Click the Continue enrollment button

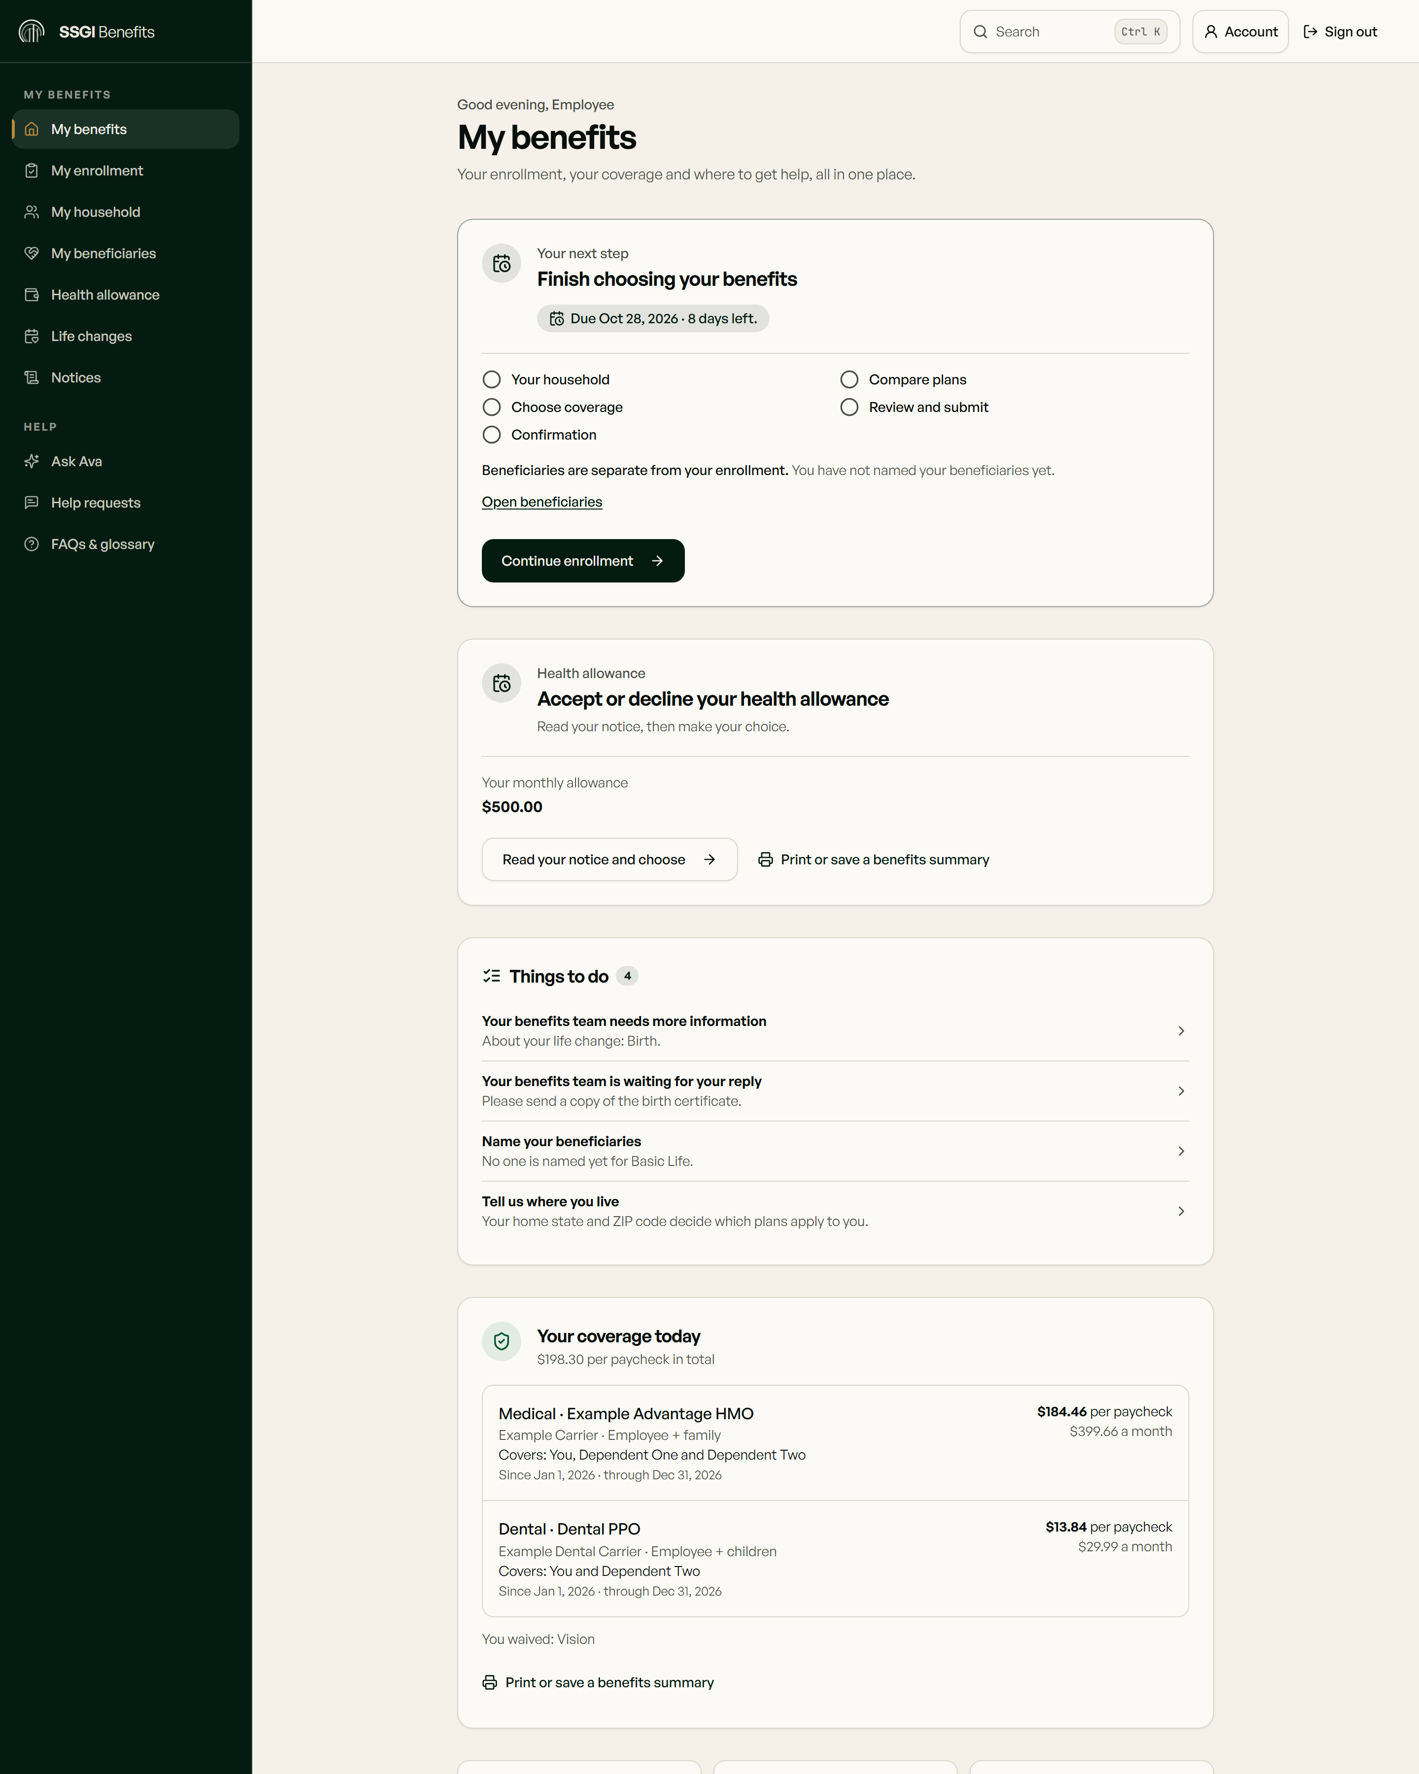[582, 560]
